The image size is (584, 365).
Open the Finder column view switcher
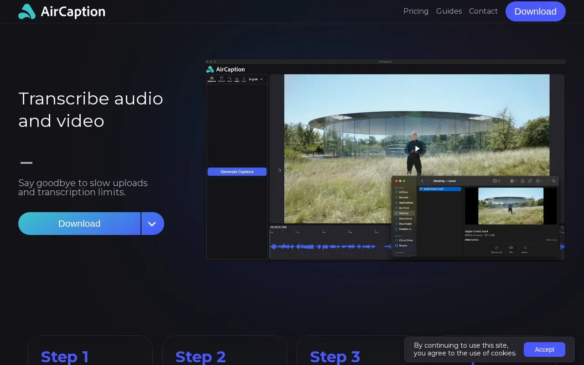click(x=496, y=181)
